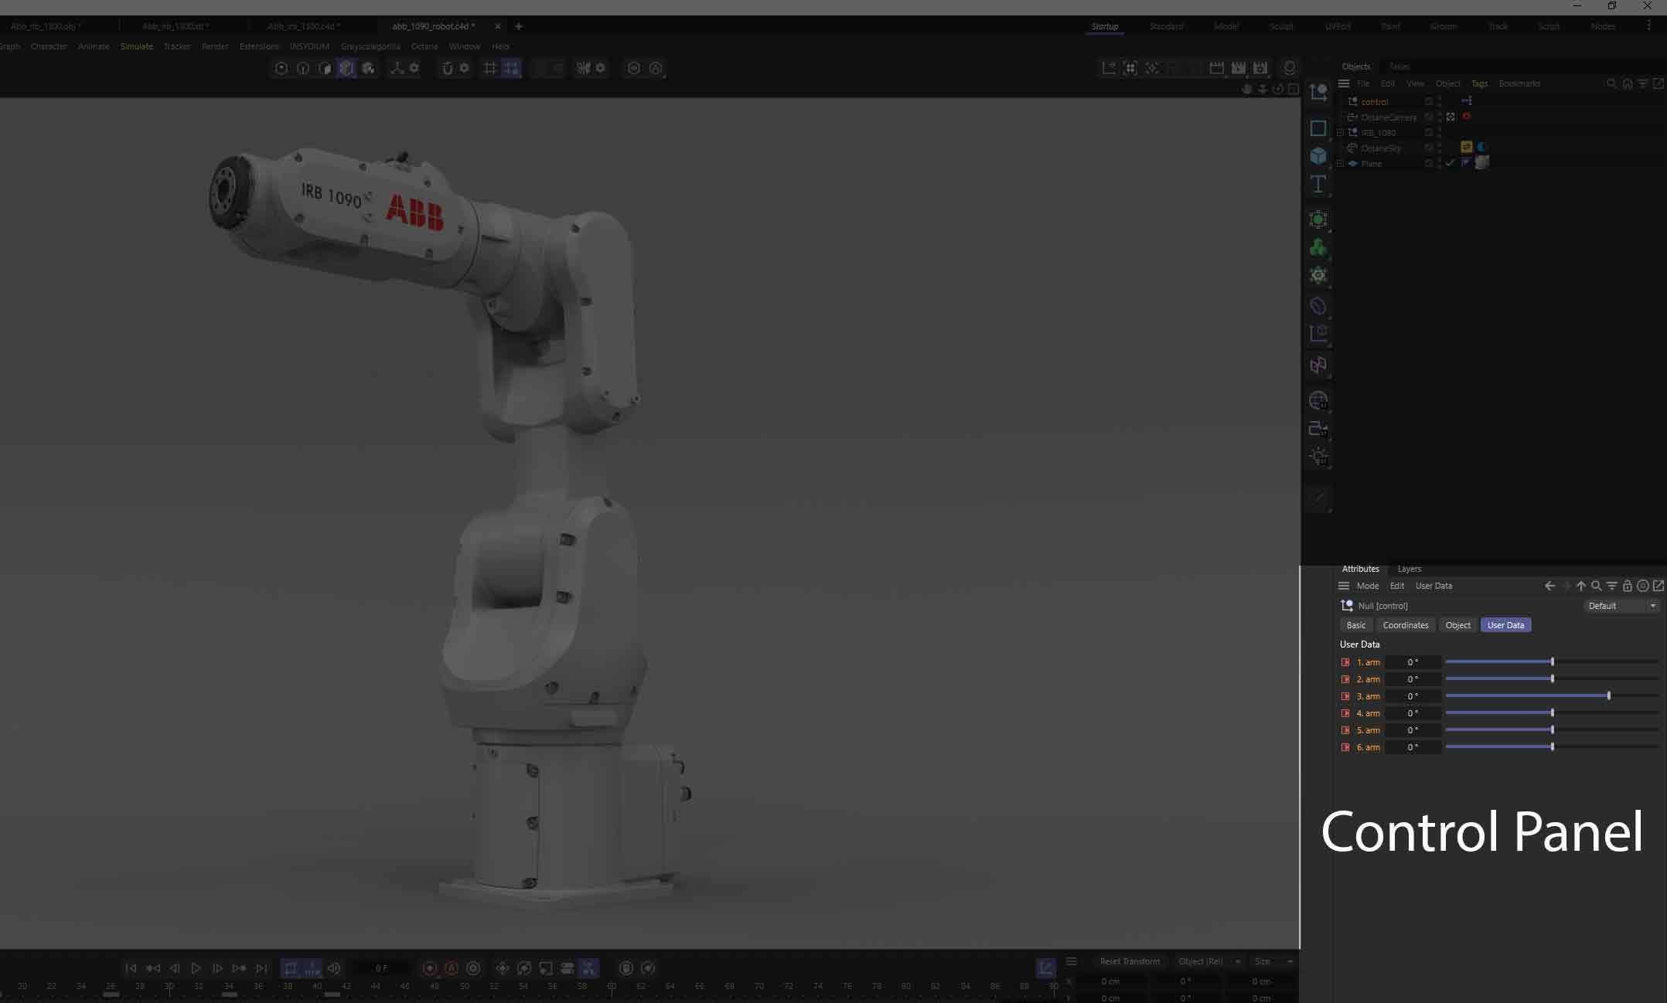Expand the IRB_1090 object hierarchy
The width and height of the screenshot is (1667, 1003).
point(1340,133)
